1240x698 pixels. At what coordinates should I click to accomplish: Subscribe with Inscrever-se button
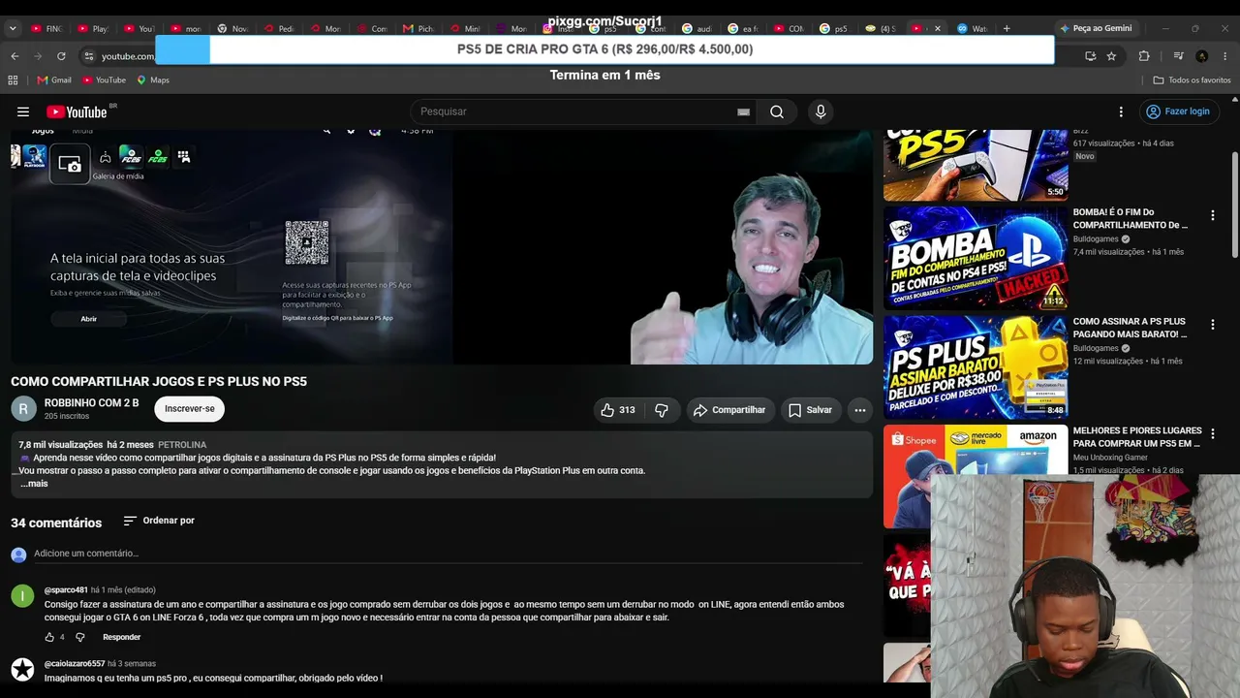(190, 409)
